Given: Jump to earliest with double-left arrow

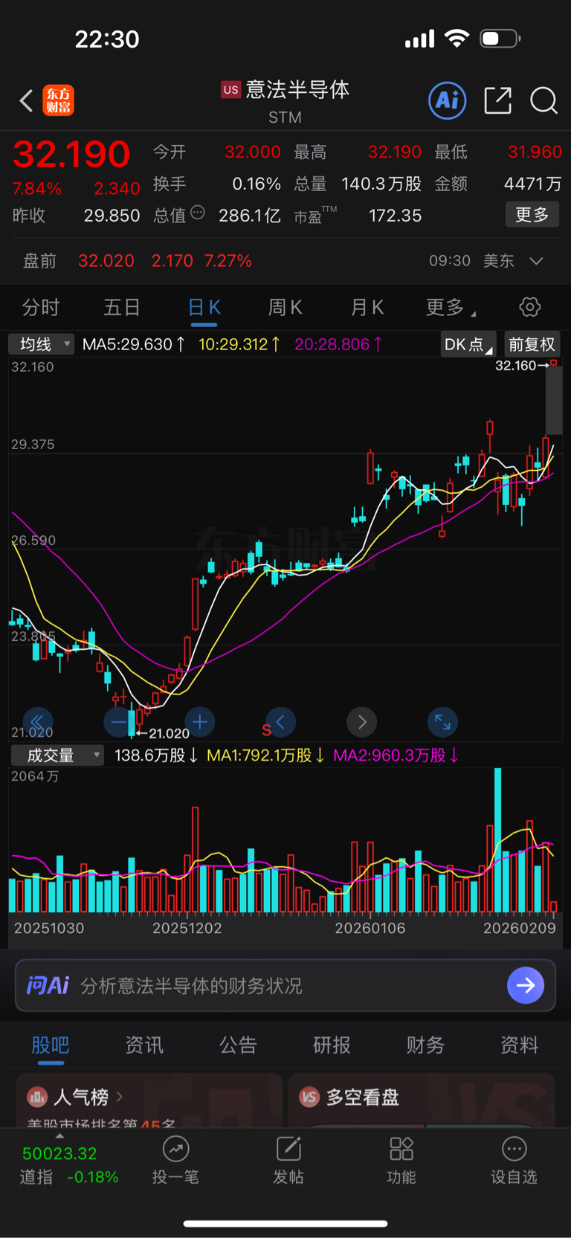Looking at the screenshot, I should 37,722.
